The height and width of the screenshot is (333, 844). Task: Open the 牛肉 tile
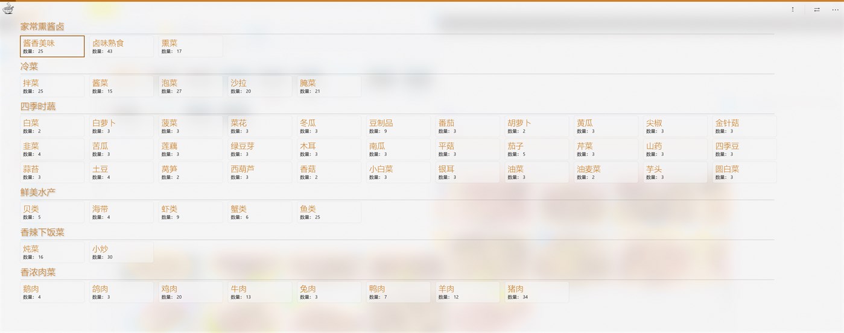click(x=260, y=292)
